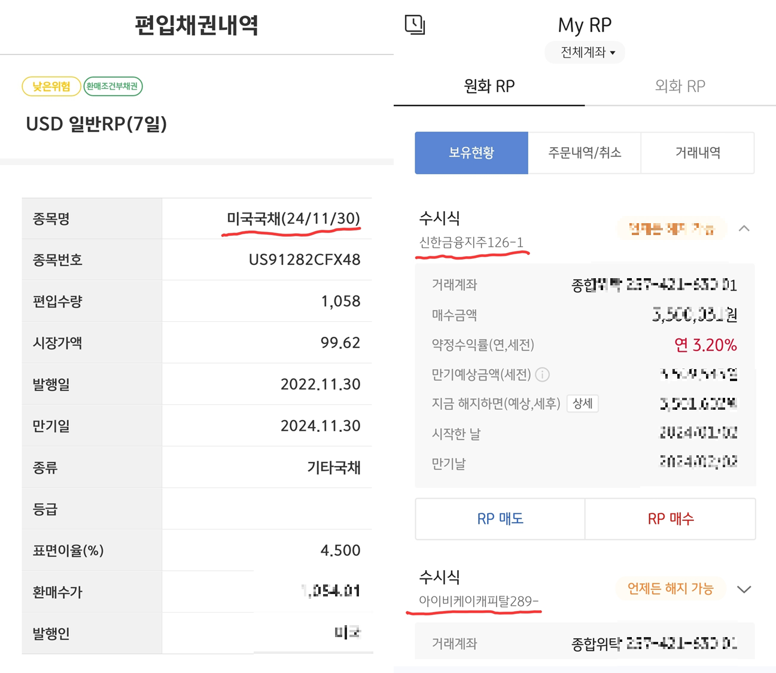
Task: Select the 발행인 row label
Action: coord(51,634)
